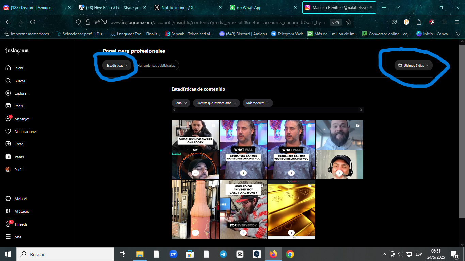Open Zoom from the taskbar
Screen dimensions: 465x261
tap(173, 254)
